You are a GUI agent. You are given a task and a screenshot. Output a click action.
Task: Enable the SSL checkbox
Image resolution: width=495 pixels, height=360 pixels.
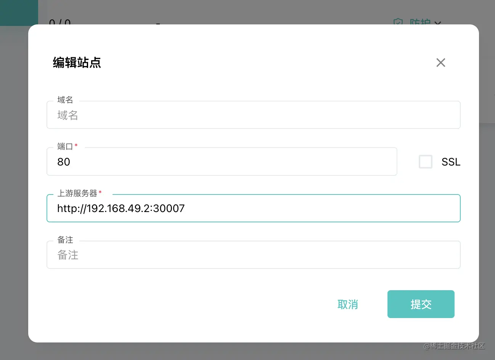point(425,162)
